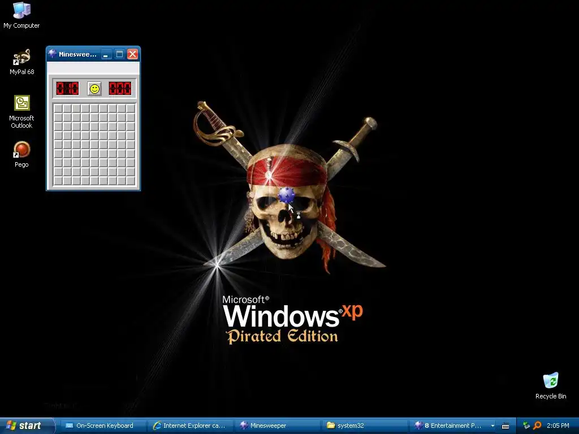Click the 2:05 PM system clock
579x434 pixels.
(x=558, y=426)
